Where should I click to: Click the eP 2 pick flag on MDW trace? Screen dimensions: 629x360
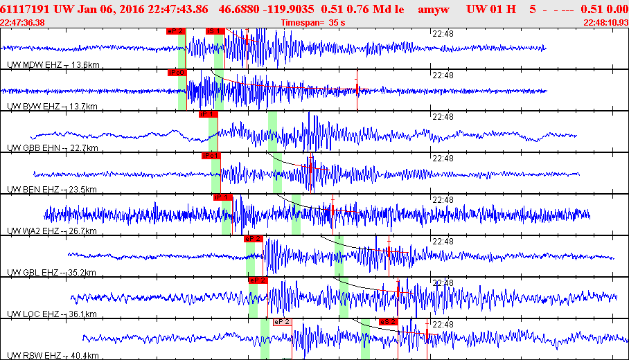(175, 31)
